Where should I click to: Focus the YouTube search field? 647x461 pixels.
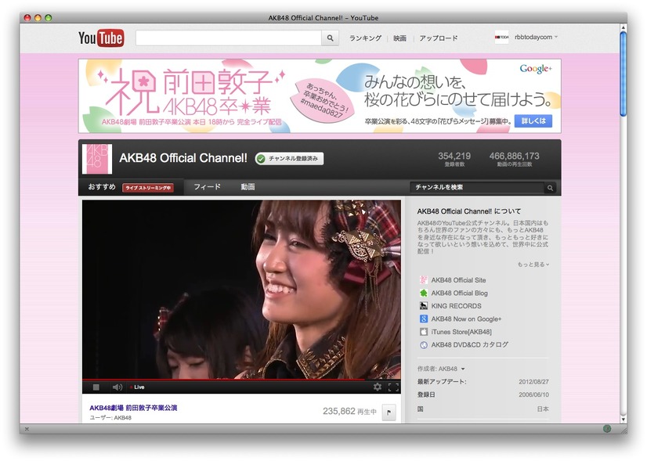tap(229, 38)
